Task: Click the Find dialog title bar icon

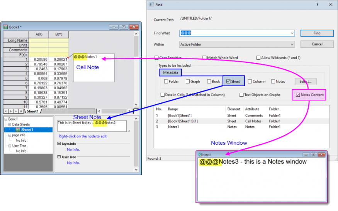Action: 151,5
